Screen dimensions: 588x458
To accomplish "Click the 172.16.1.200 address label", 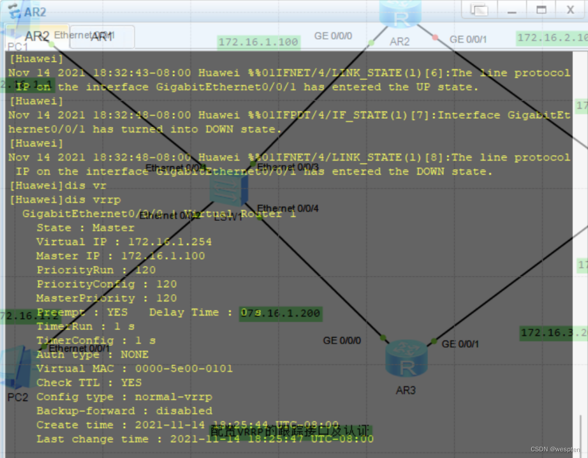I will [280, 313].
